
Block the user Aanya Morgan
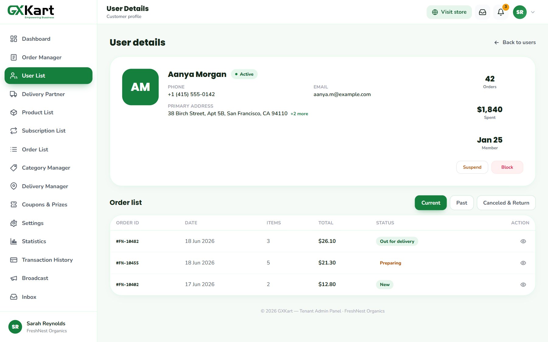[x=507, y=167]
